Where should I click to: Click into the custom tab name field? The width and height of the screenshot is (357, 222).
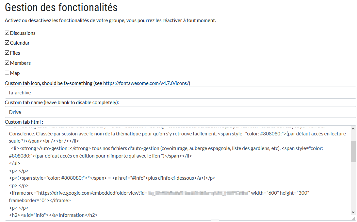pyautogui.click(x=180, y=112)
